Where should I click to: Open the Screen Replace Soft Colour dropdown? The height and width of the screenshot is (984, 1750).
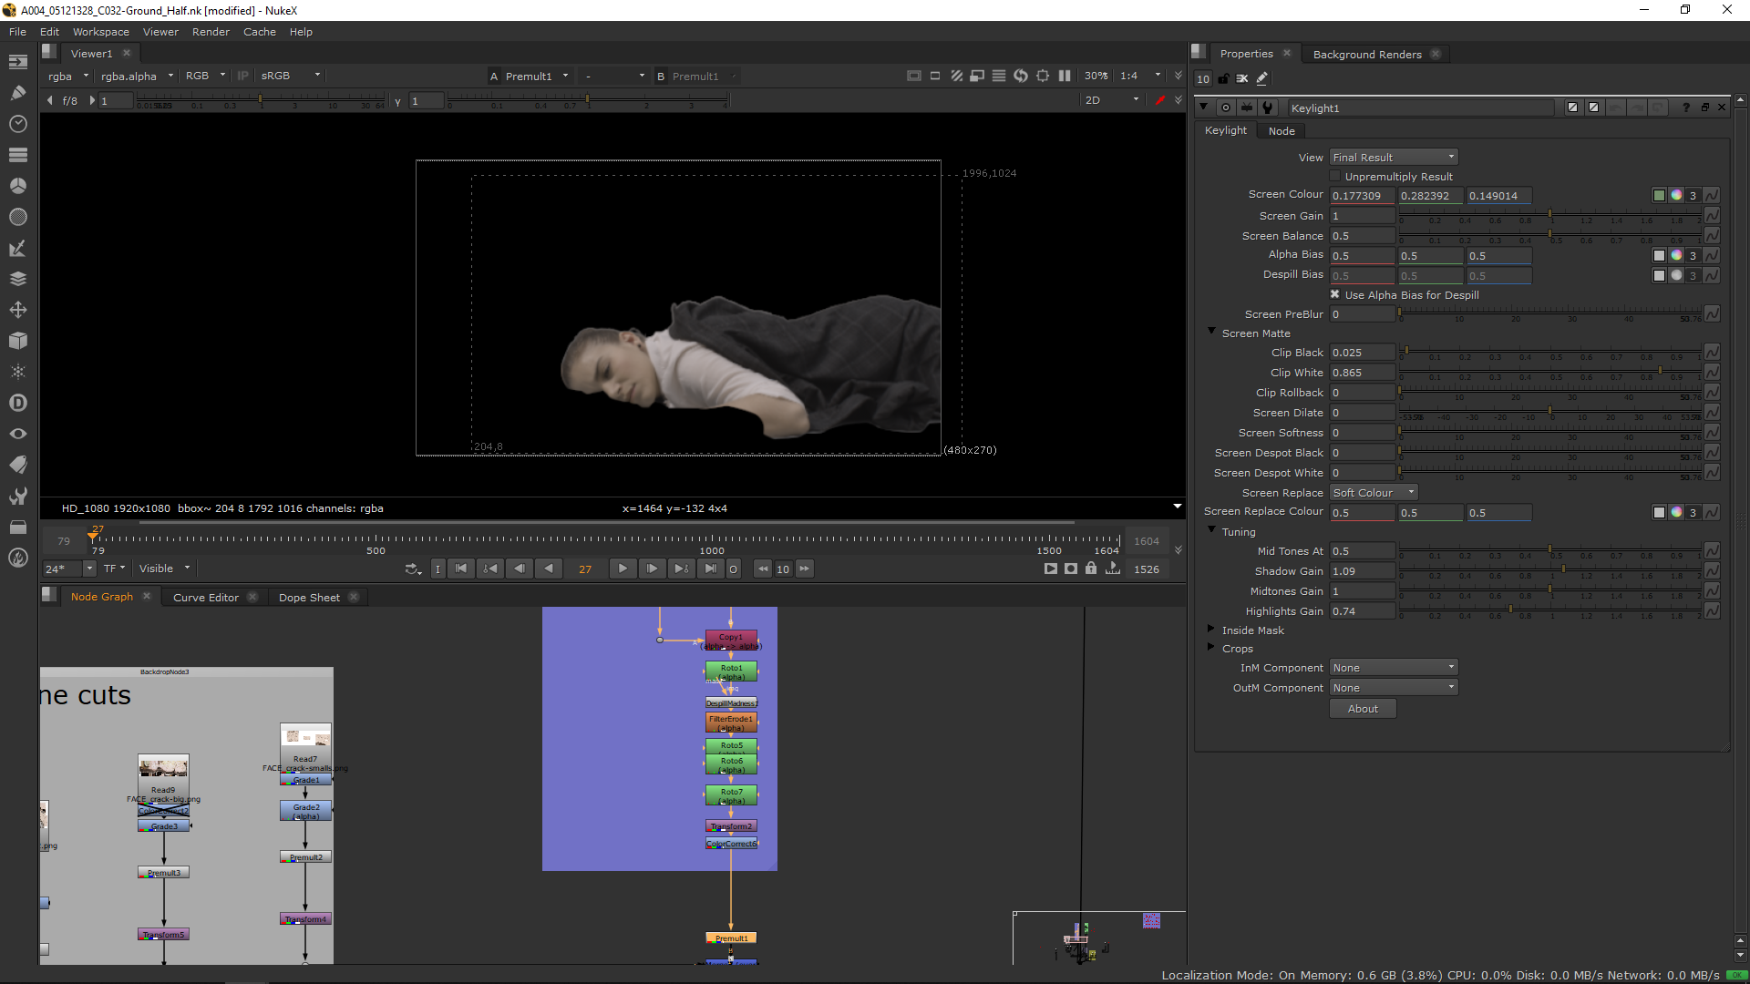[1374, 492]
